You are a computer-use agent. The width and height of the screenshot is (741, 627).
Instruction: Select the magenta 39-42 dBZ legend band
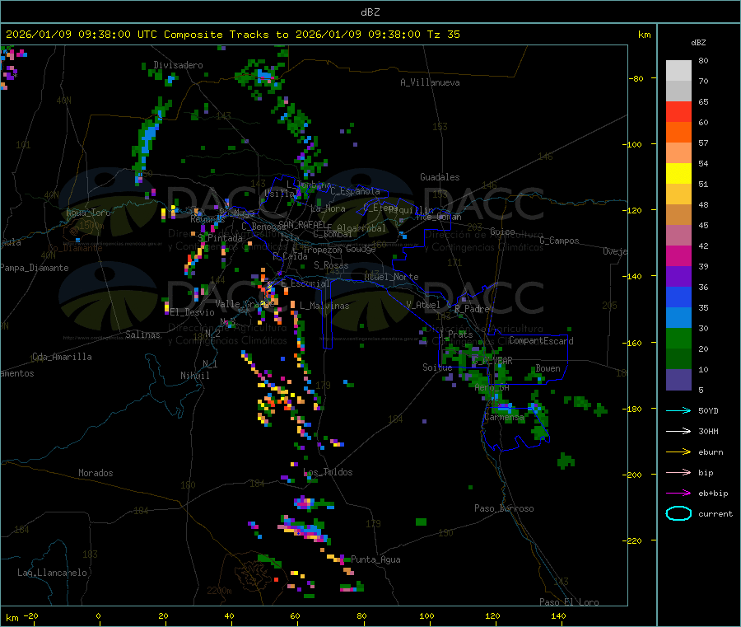tap(678, 255)
